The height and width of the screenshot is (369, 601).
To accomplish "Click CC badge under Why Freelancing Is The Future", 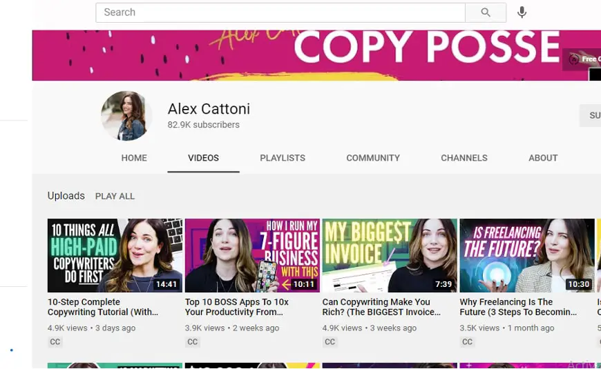I will tap(467, 342).
